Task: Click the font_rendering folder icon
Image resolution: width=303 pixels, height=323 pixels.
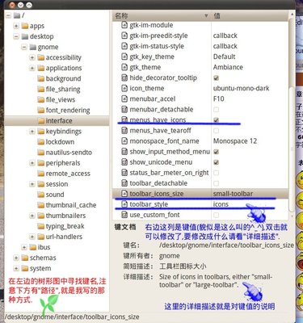Action: click(41, 110)
